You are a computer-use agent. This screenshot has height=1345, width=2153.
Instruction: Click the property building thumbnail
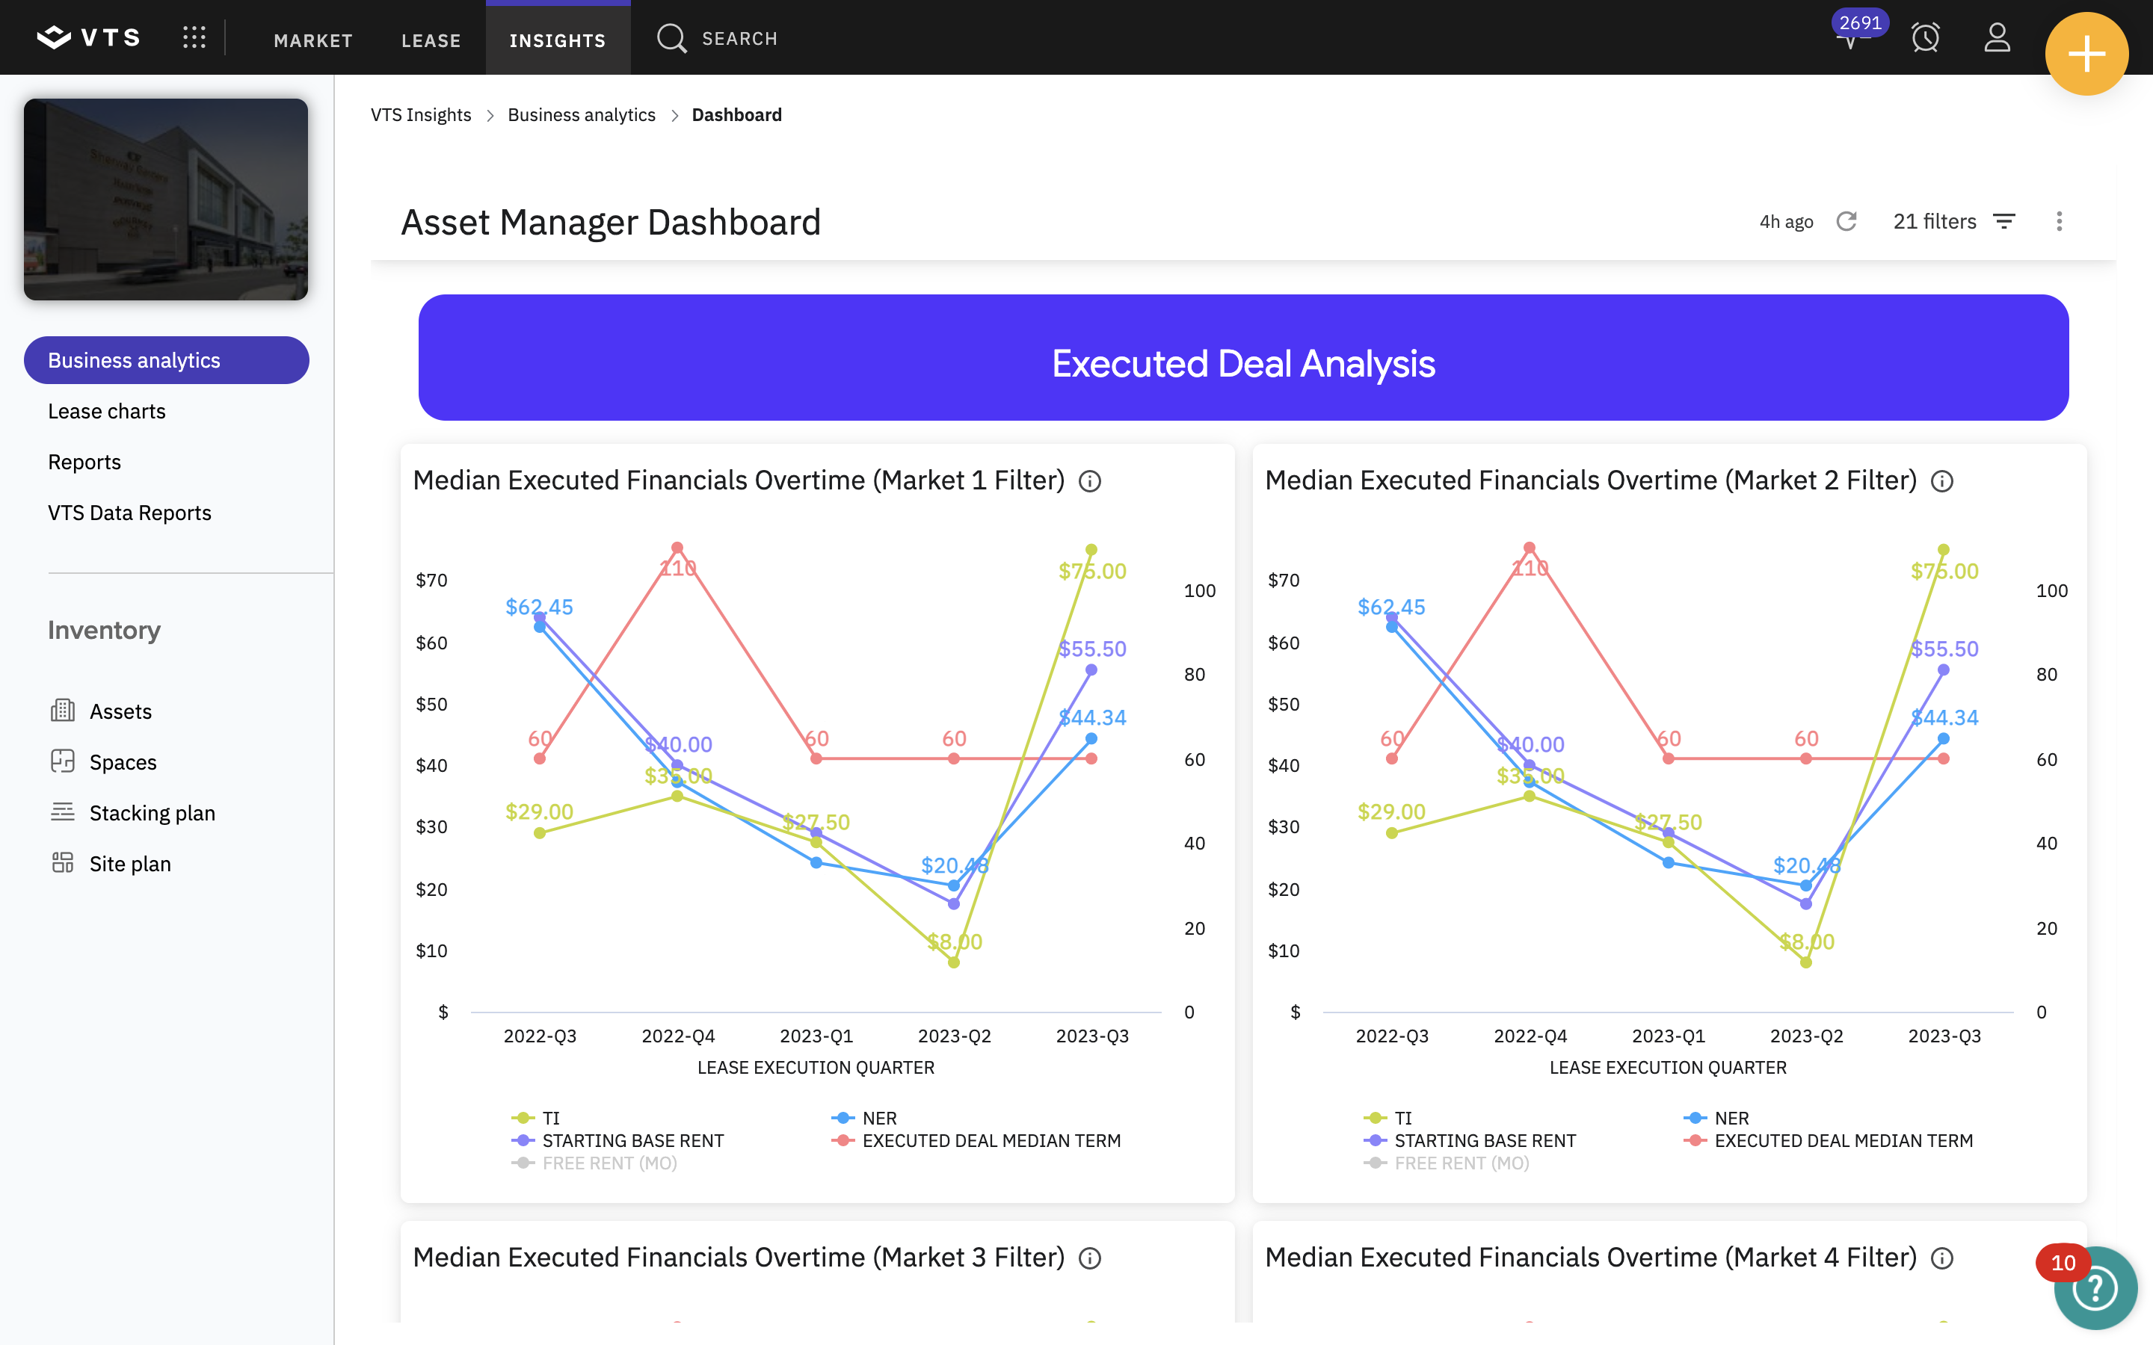click(x=165, y=200)
